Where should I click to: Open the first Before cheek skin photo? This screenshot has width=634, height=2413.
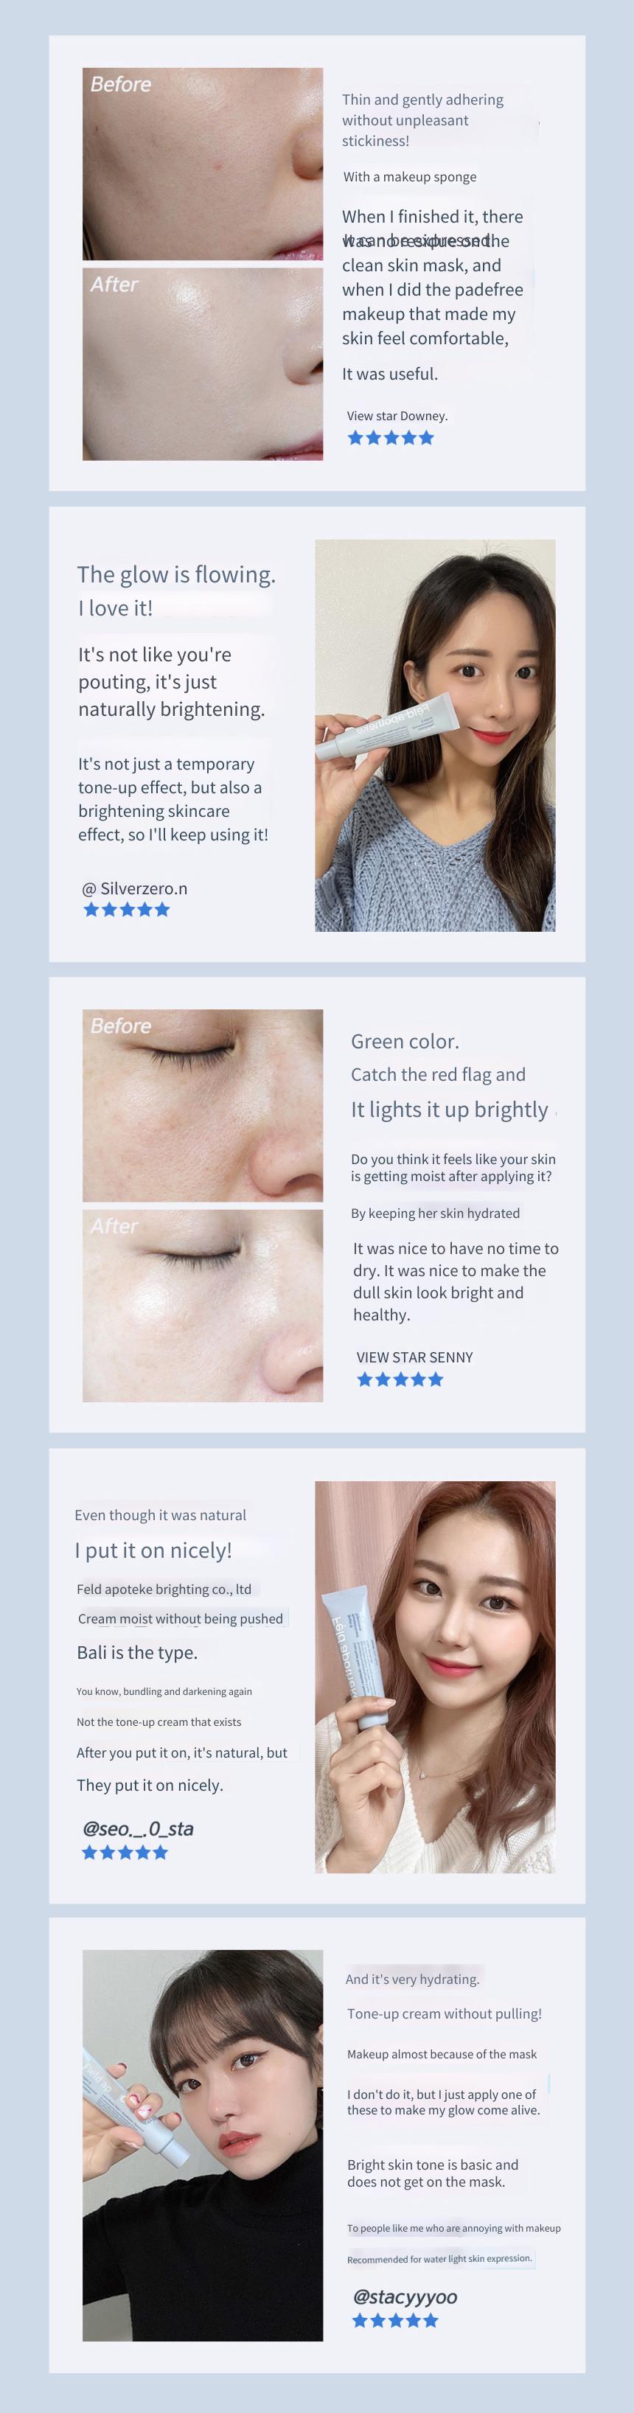[x=202, y=164]
